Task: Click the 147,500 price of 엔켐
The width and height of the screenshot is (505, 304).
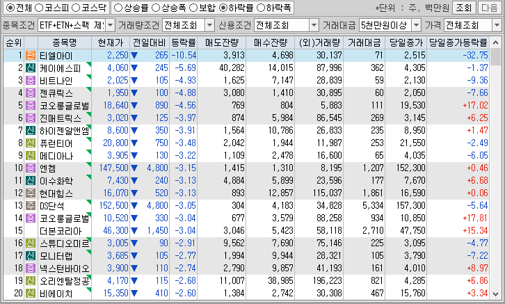Action: coord(113,168)
